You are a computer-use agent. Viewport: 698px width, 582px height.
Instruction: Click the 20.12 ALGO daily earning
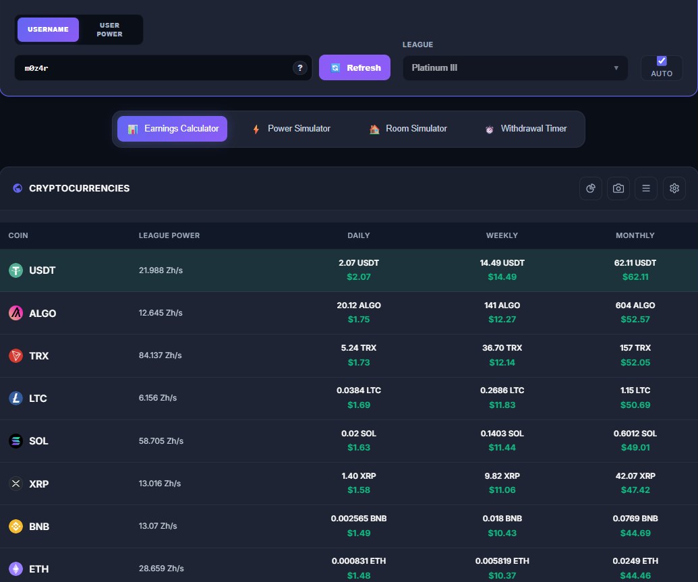pos(359,305)
